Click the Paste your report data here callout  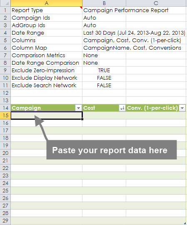[x=112, y=150]
